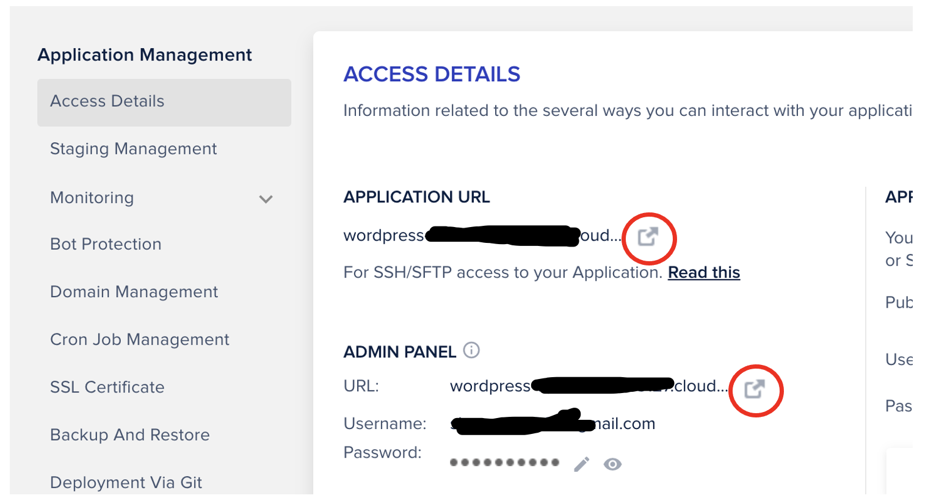Select the admin Username email text
Viewport: 928px width, 498px height.
point(549,423)
